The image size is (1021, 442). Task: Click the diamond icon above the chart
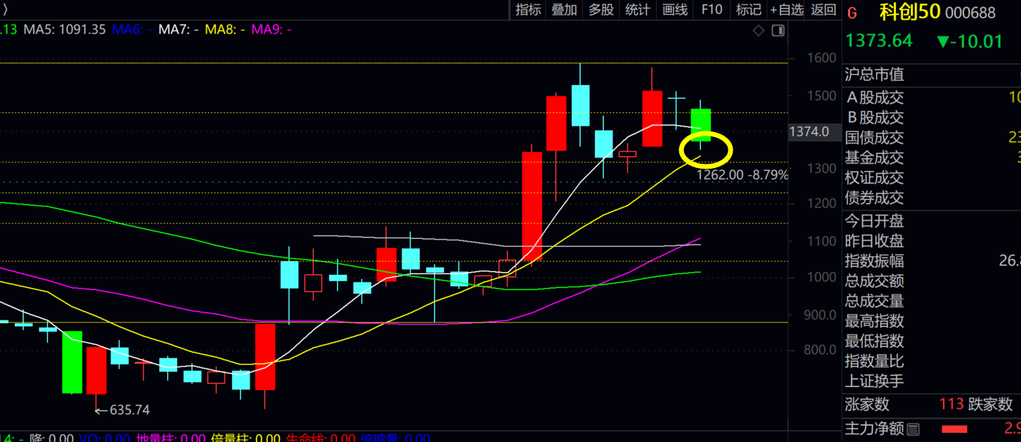758,30
